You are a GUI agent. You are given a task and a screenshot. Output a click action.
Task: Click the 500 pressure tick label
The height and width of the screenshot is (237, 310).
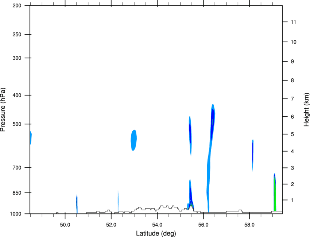[17, 124]
